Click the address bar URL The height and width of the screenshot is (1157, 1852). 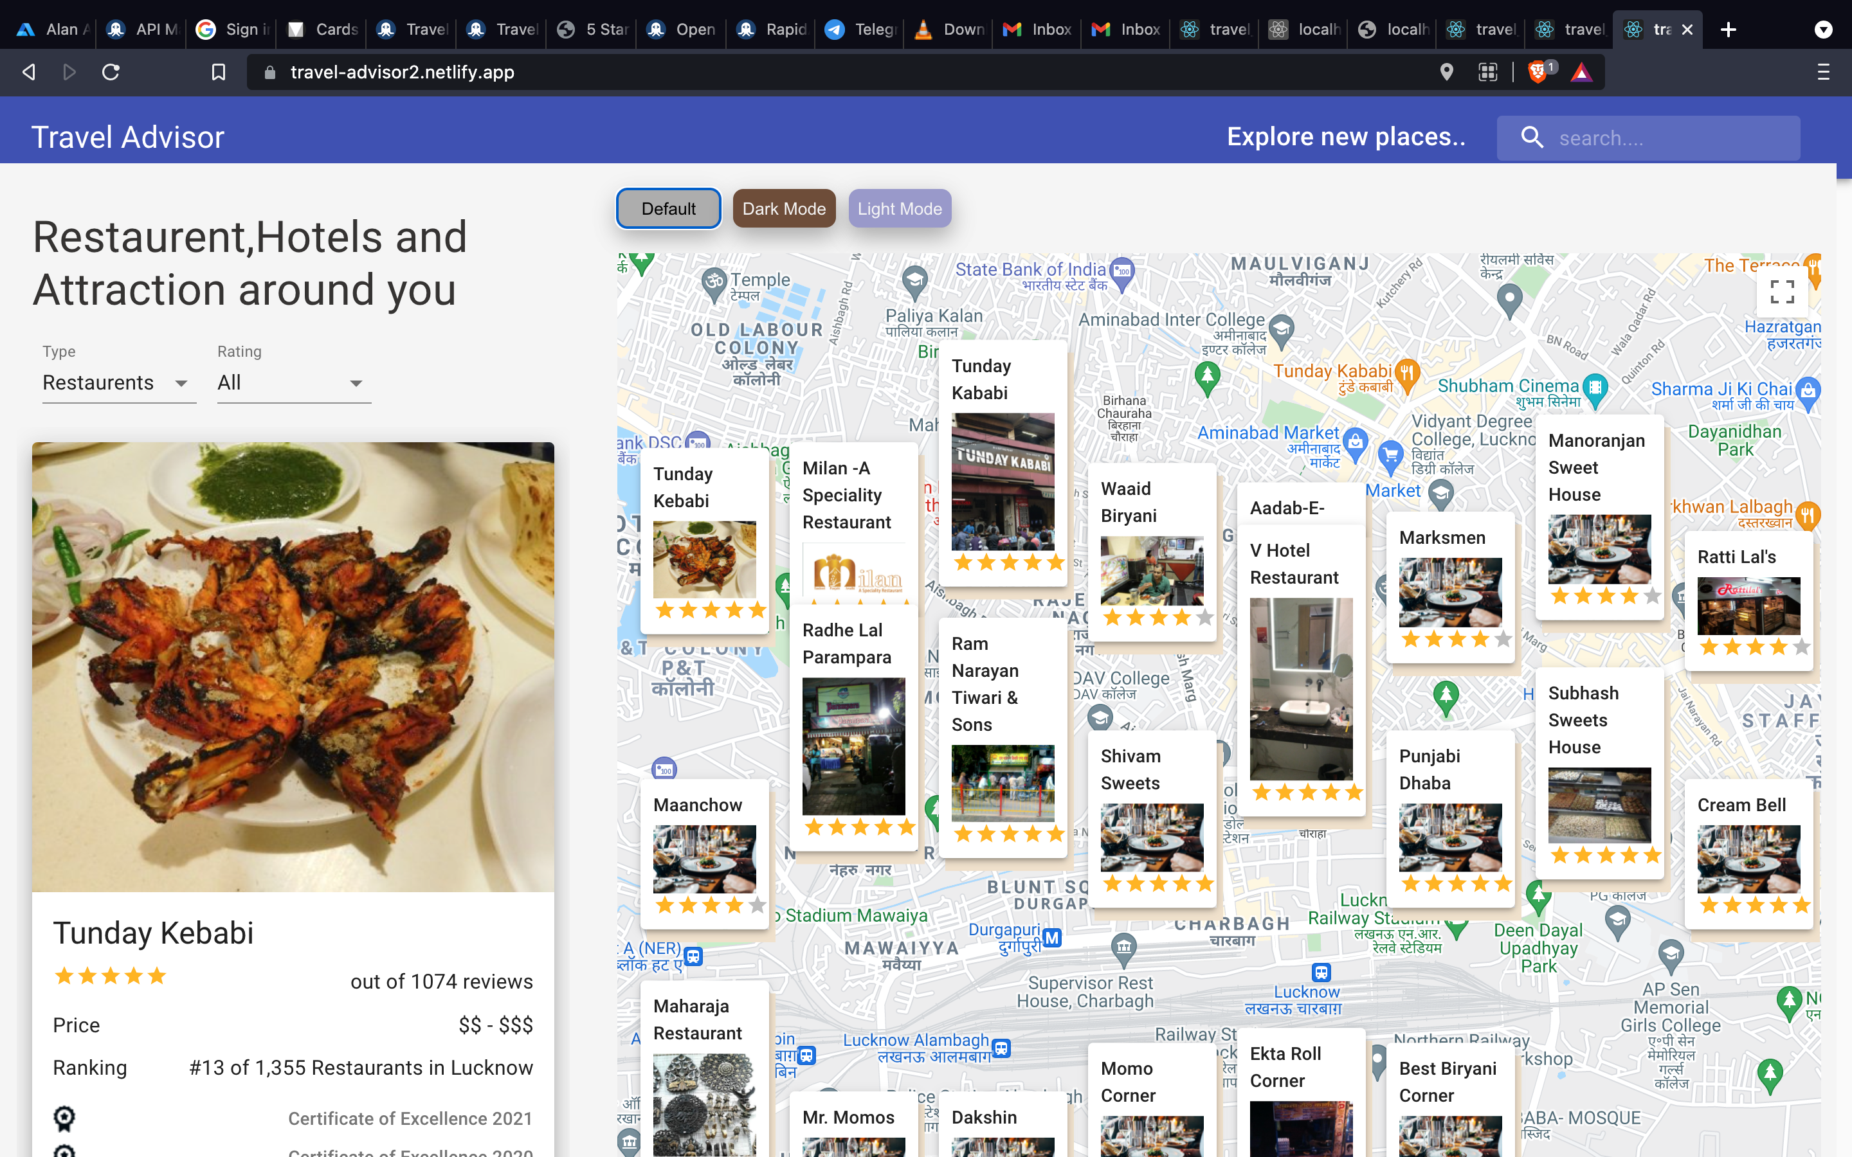402,72
